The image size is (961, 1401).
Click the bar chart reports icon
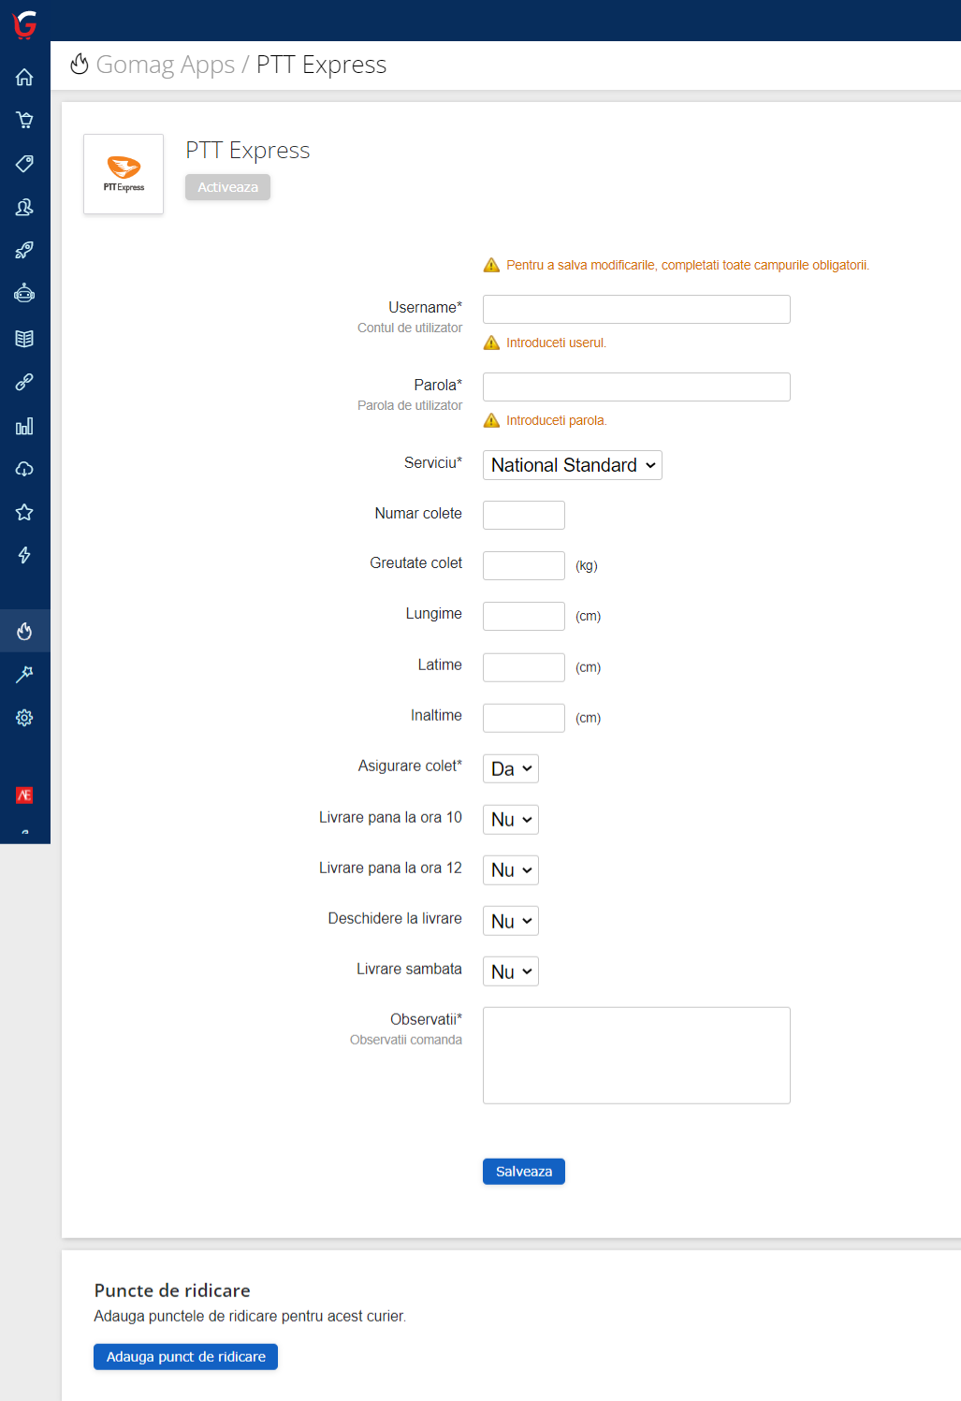coord(24,427)
